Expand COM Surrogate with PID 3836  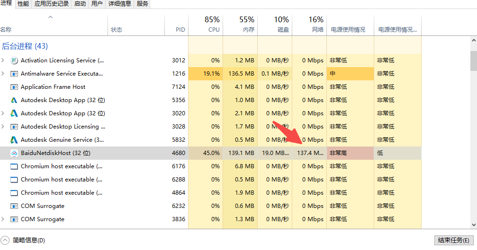click(x=3, y=219)
